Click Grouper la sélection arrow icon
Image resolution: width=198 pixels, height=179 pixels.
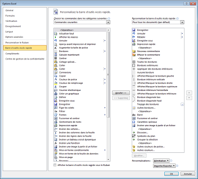(134, 140)
